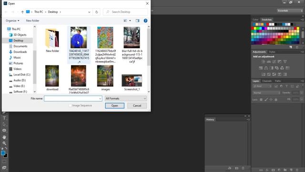Toggle Quick Mask mode icon
305x172 pixels.
tap(4, 161)
